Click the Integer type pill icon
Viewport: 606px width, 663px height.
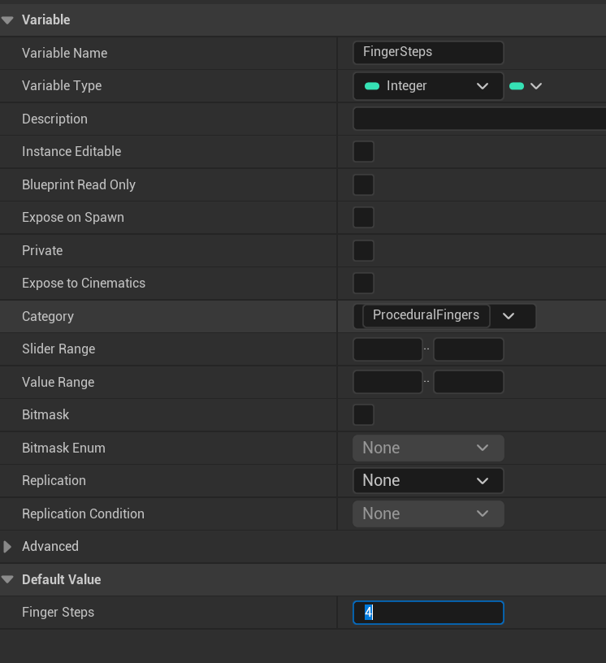tap(372, 86)
